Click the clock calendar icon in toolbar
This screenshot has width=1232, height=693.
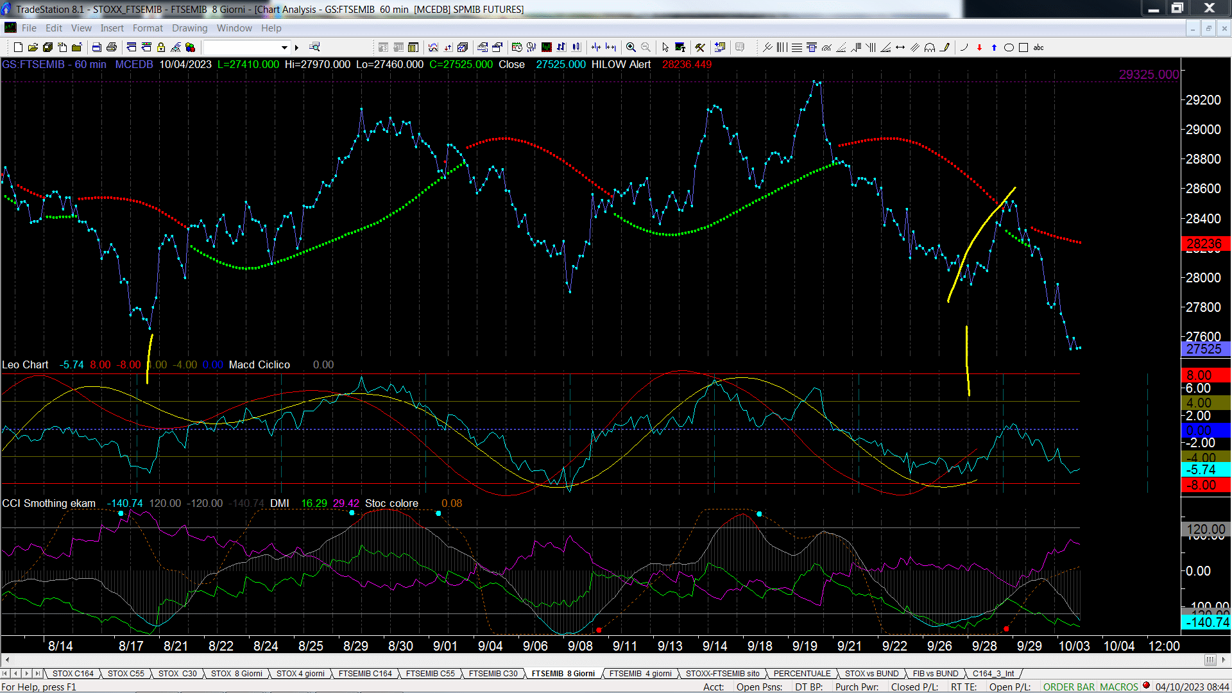[517, 47]
